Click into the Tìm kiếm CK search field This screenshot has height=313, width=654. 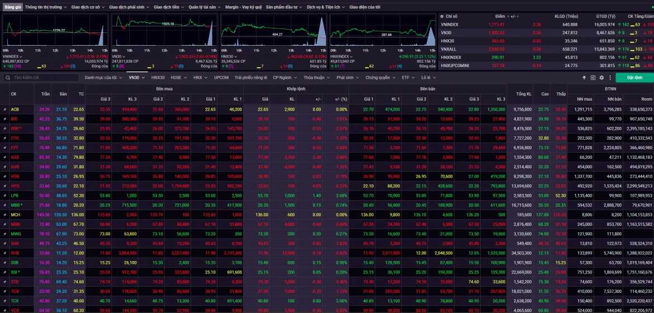tap(41, 78)
